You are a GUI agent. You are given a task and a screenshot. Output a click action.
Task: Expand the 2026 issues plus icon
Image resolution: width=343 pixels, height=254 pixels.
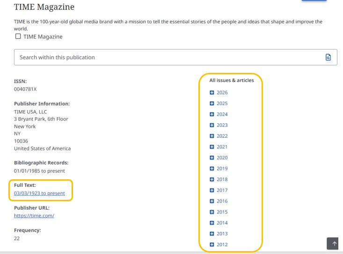212,92
